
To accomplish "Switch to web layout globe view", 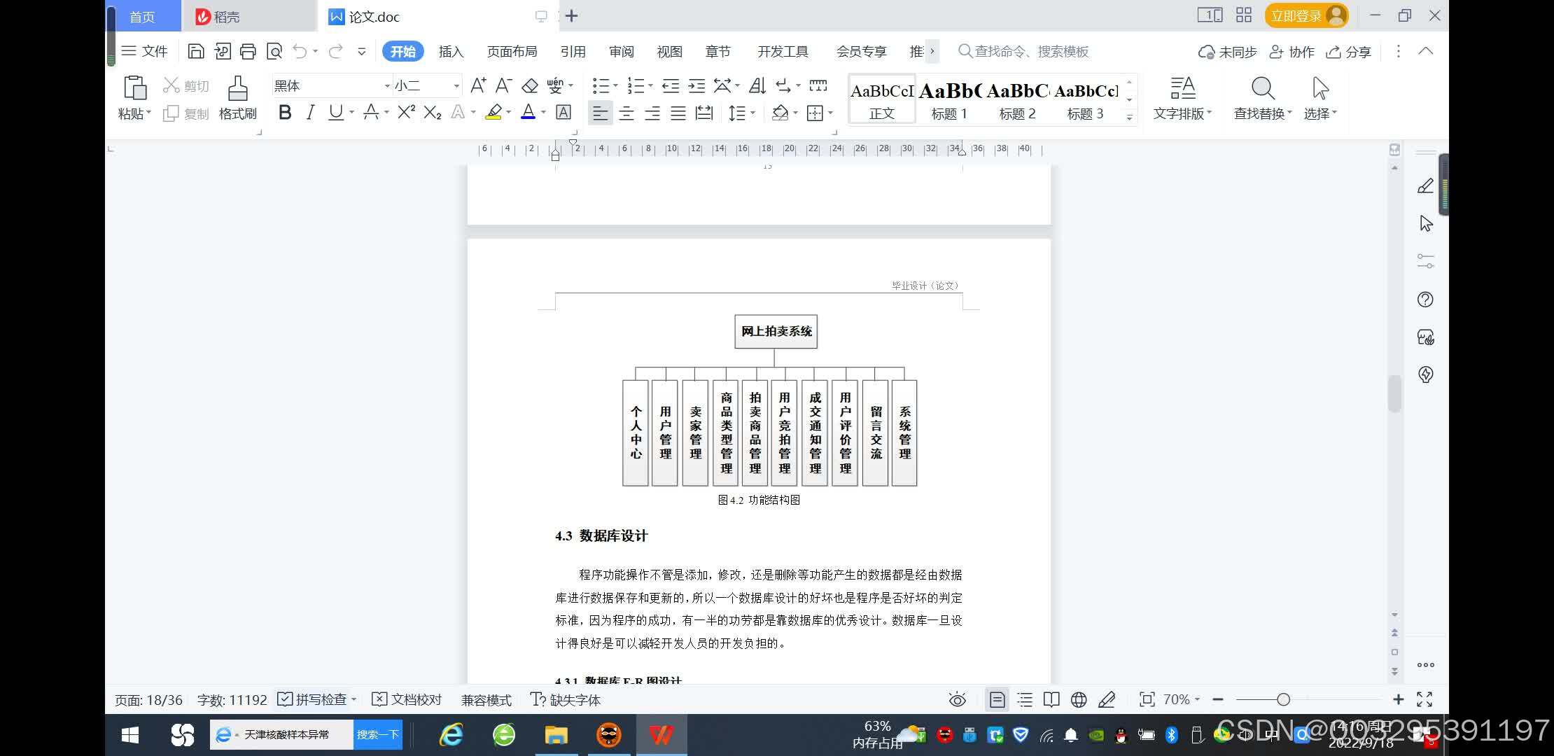I will click(x=1079, y=699).
